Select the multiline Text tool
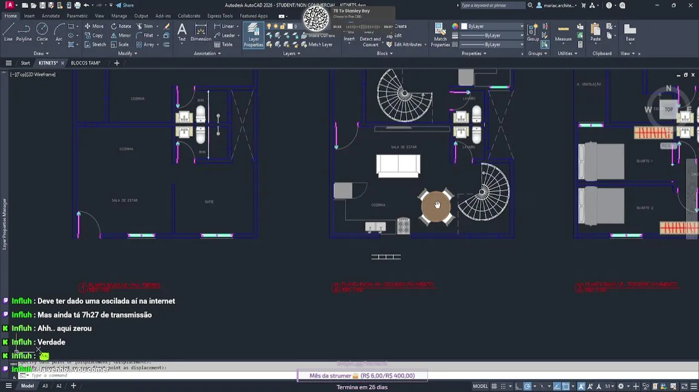This screenshot has height=392, width=699. 182,32
